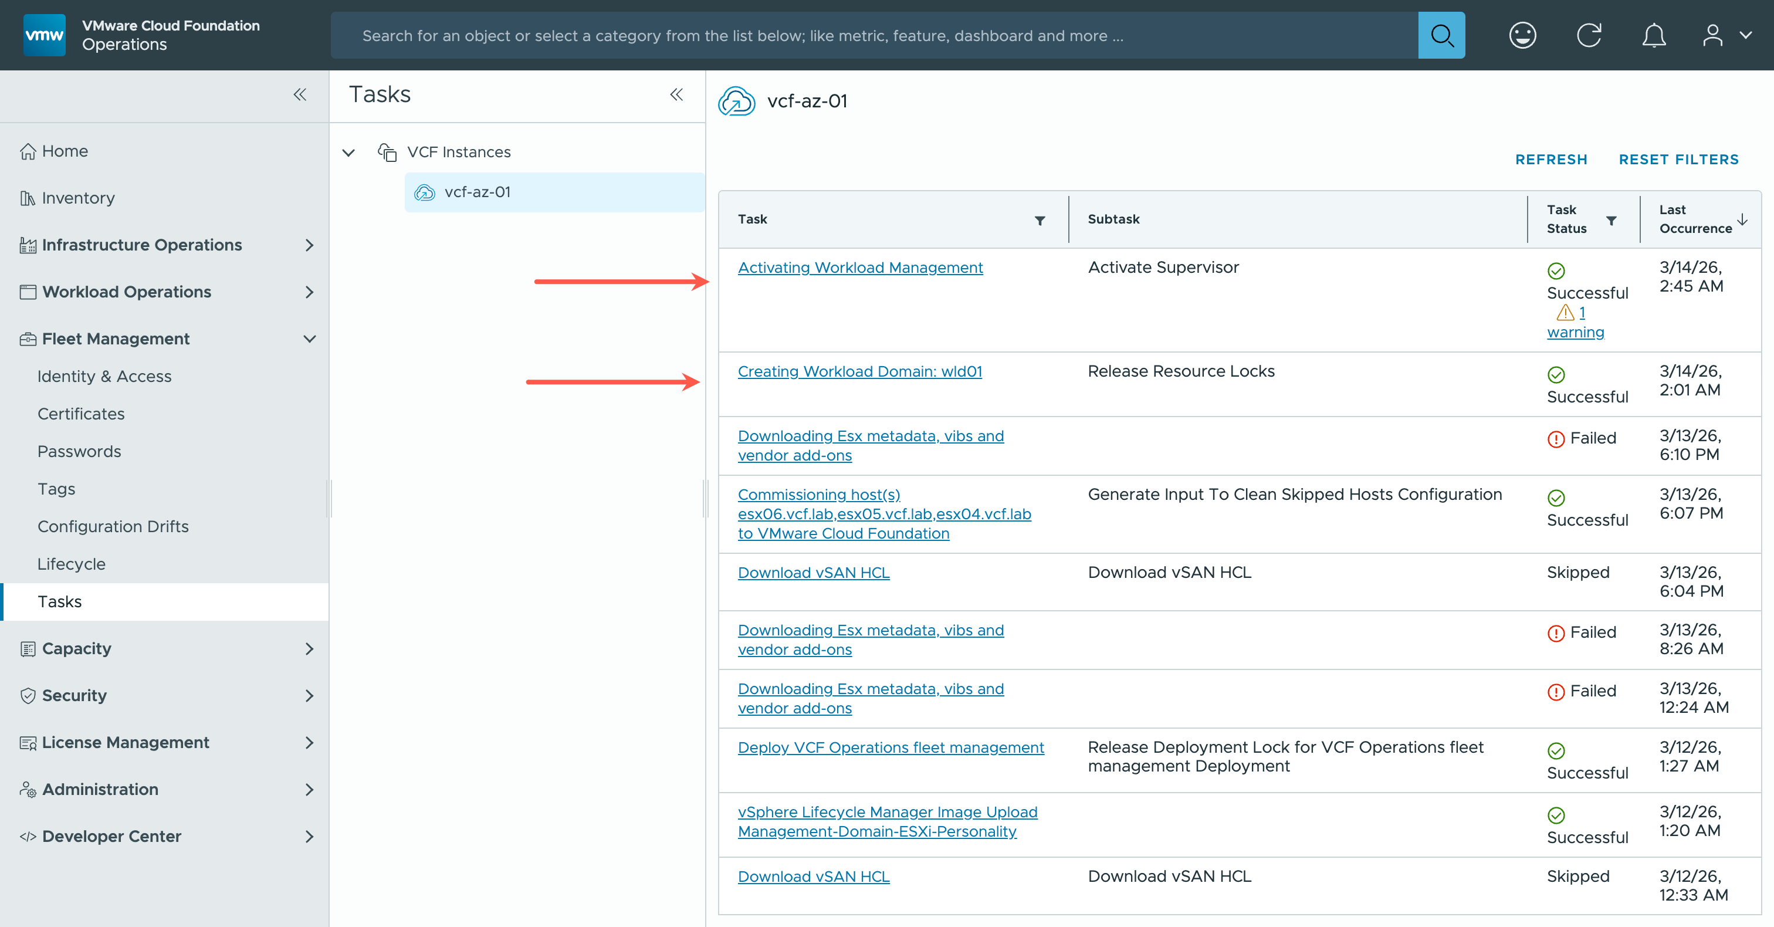Click the Task Status filter icon
The width and height of the screenshot is (1774, 927).
pyautogui.click(x=1611, y=221)
